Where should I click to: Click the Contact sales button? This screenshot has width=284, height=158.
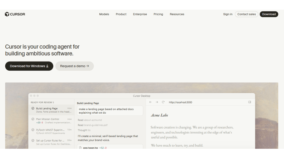point(246,14)
